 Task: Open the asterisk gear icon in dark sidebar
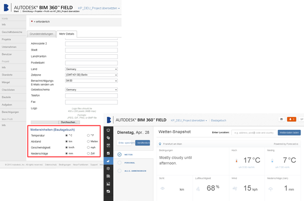click(x=108, y=168)
